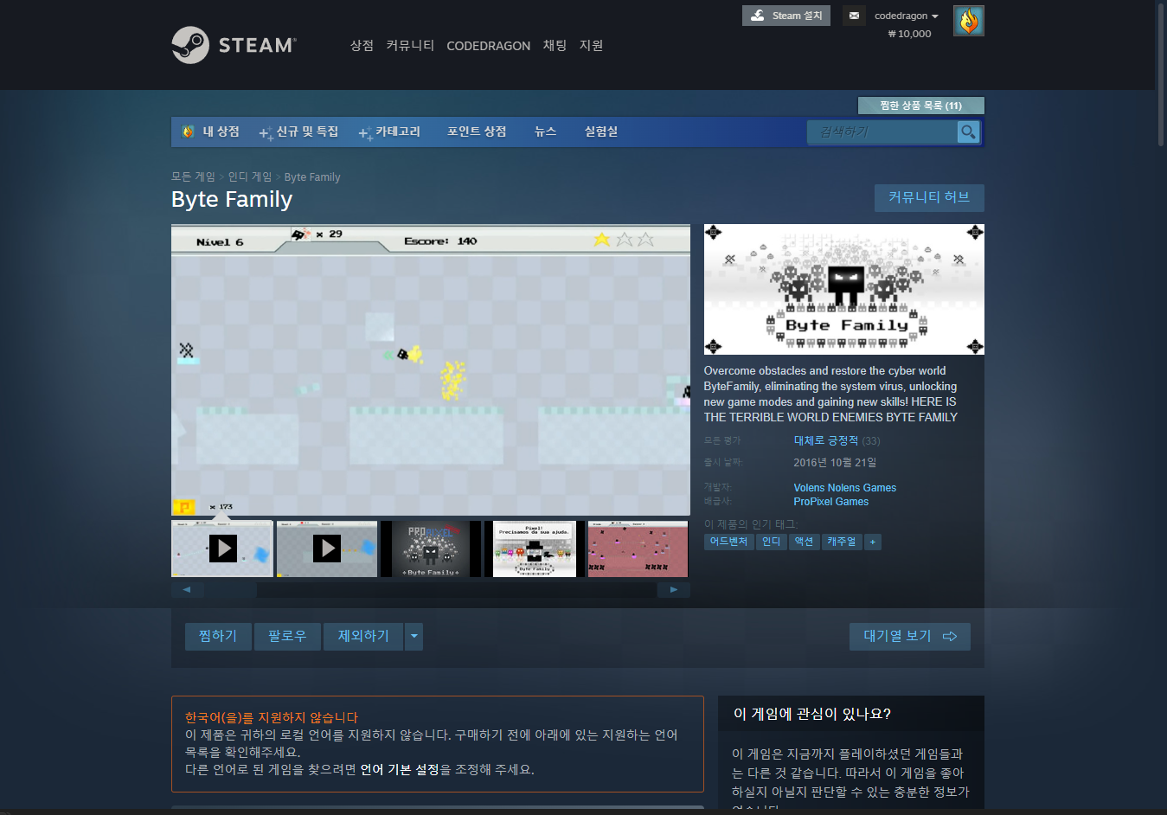This screenshot has width=1167, height=815.
Task: Open the 찜한 상품 목록 (11) wishlist
Action: (x=920, y=106)
